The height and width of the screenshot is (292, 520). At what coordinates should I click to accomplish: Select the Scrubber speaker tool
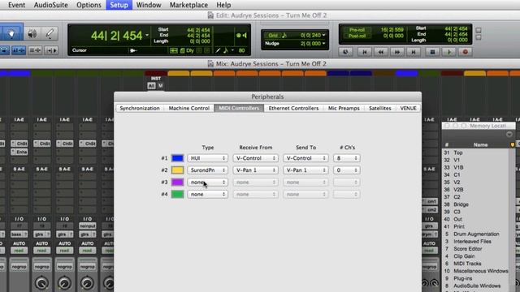tap(32, 33)
